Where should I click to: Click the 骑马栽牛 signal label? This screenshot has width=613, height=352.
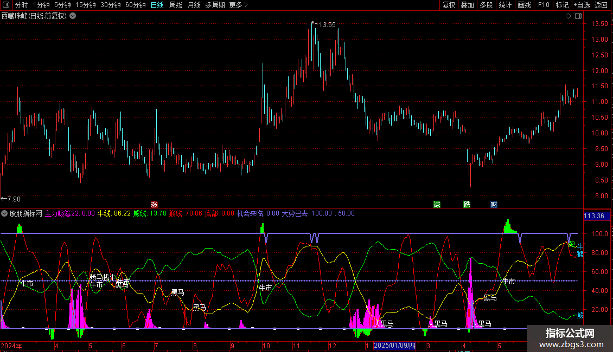[103, 277]
